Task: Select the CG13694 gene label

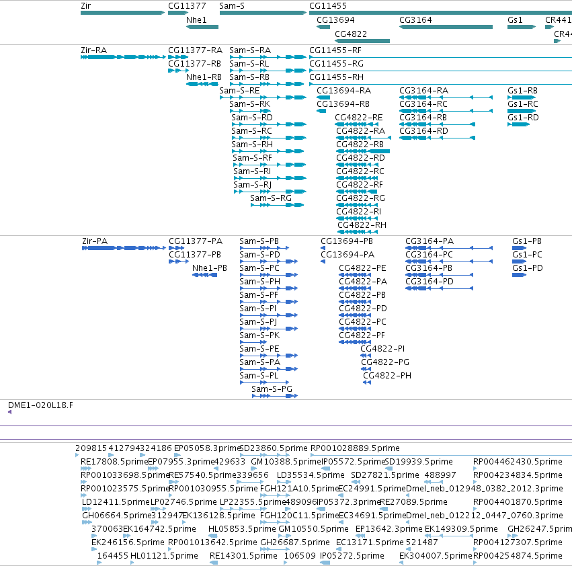Action: [335, 20]
